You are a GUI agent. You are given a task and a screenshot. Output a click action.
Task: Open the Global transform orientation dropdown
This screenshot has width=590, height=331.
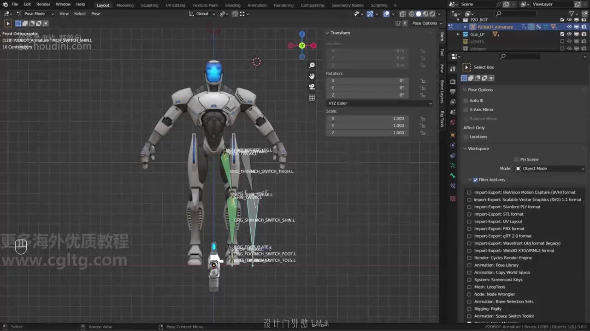point(202,14)
